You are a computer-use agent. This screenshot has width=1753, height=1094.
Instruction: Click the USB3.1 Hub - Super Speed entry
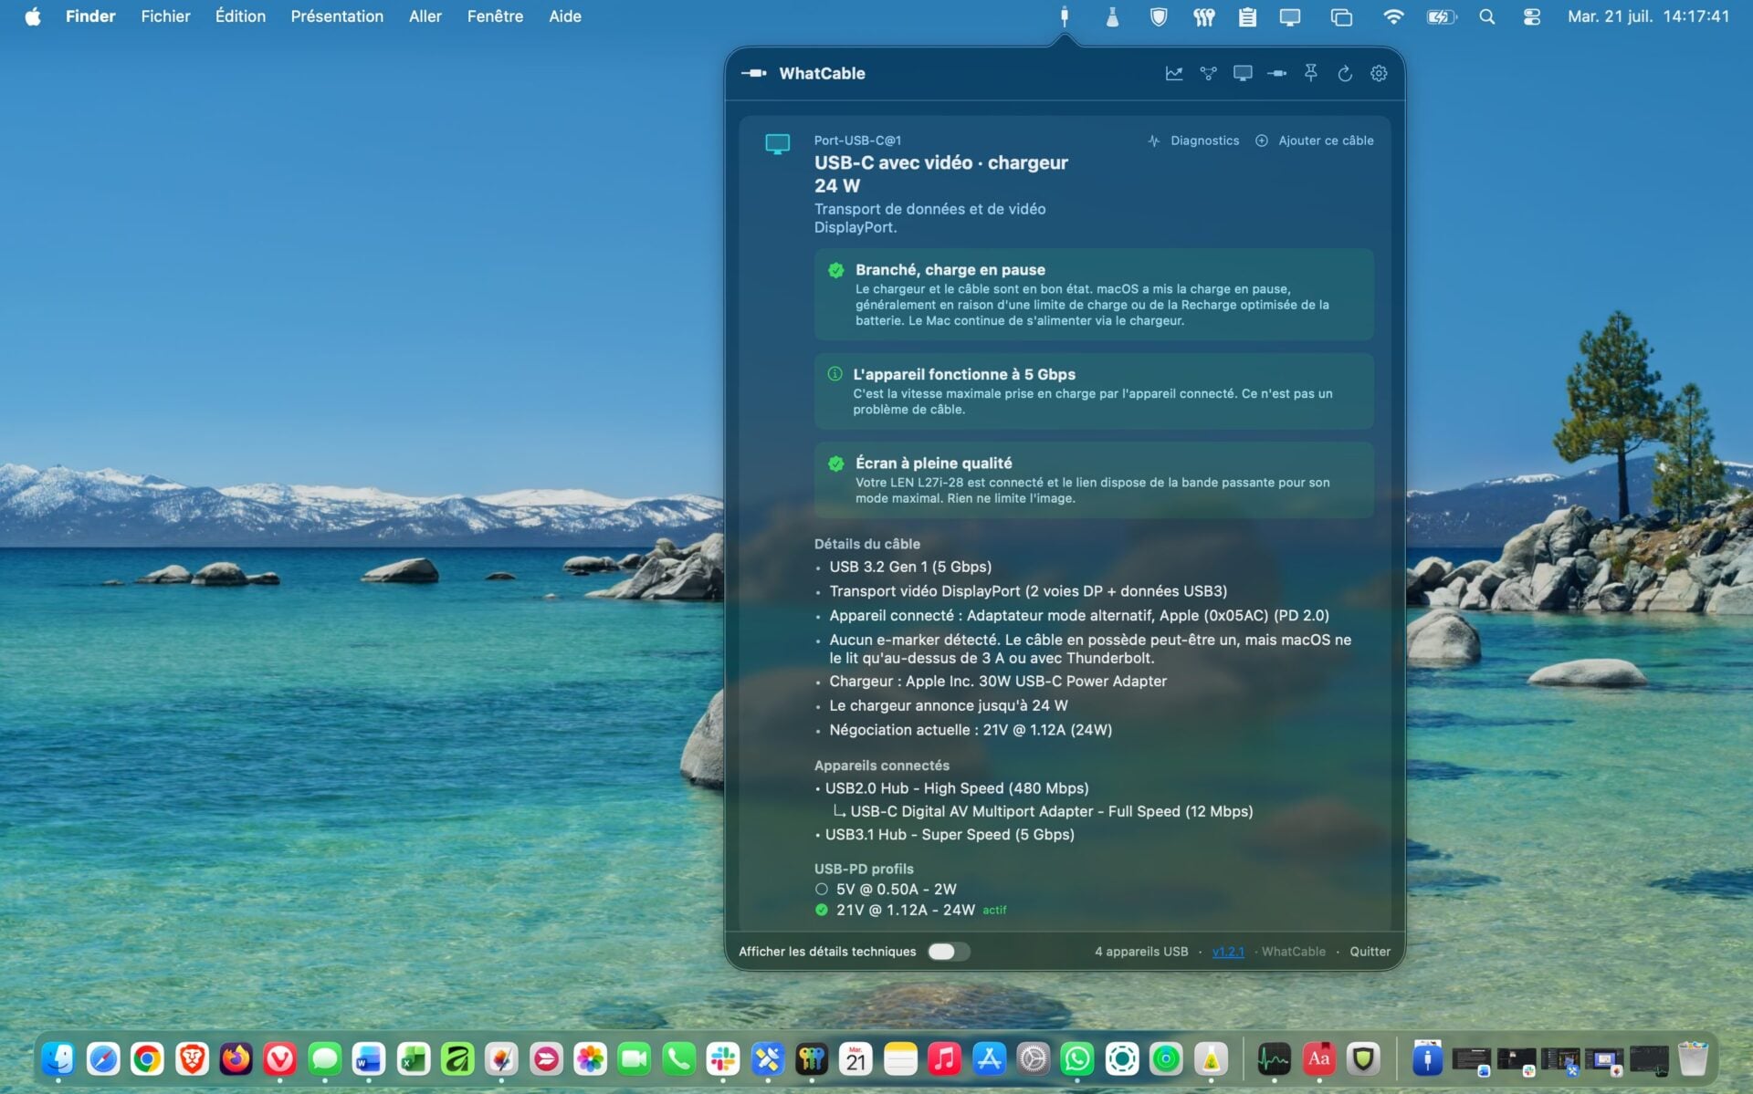point(950,835)
